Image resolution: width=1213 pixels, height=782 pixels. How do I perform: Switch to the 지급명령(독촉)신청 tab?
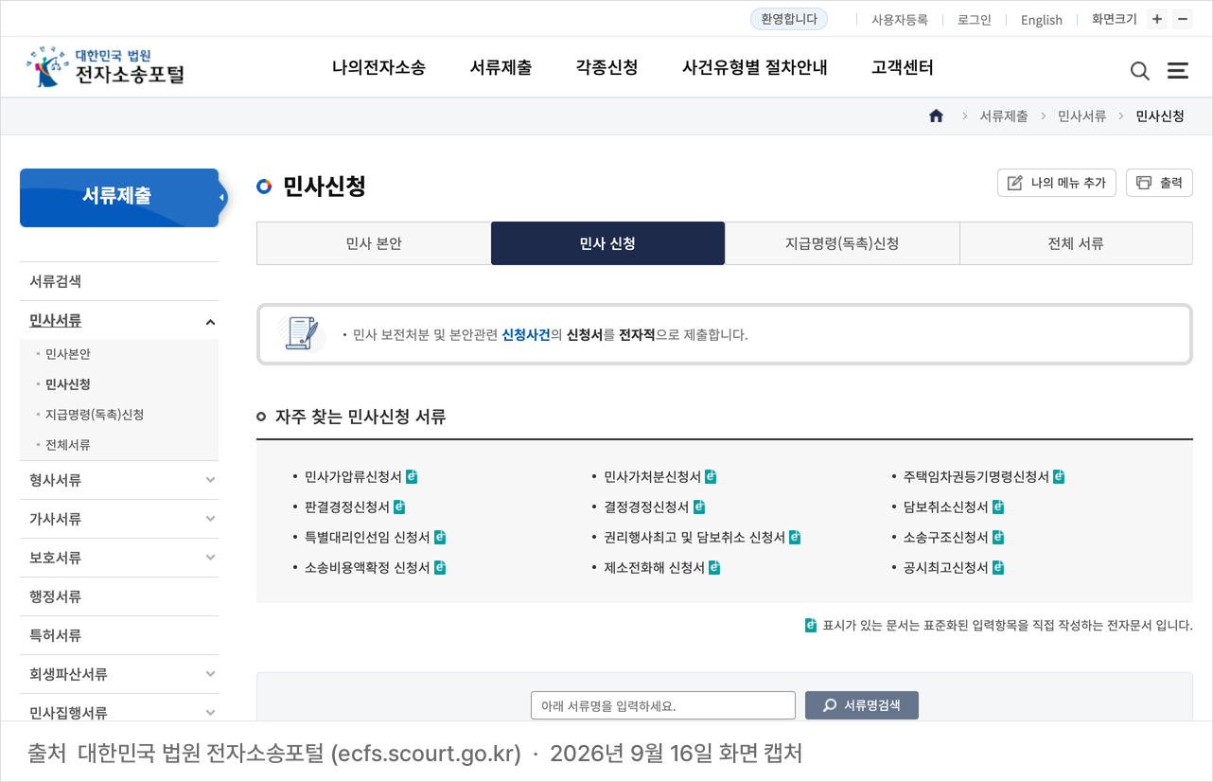point(842,243)
